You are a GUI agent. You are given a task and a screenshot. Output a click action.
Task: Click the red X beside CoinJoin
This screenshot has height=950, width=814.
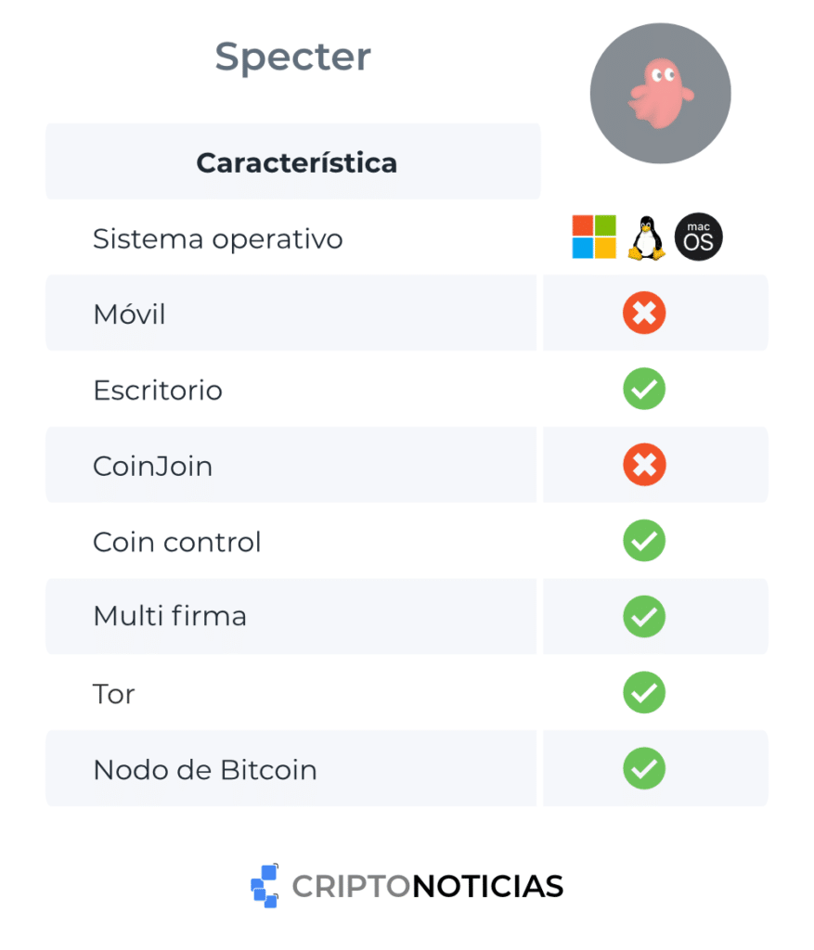coord(644,465)
